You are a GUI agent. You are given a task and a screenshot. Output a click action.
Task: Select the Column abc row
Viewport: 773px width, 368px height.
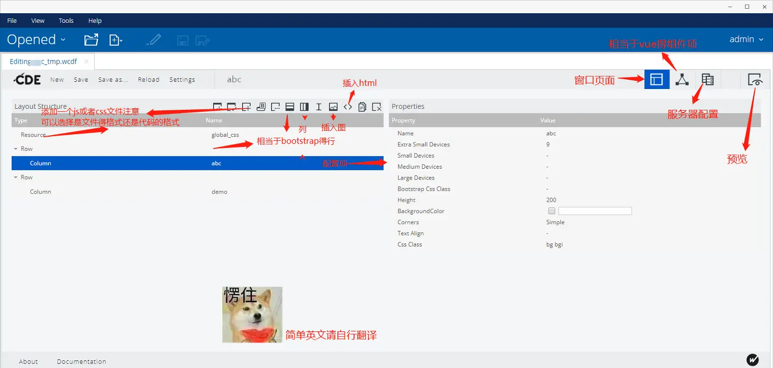point(197,163)
